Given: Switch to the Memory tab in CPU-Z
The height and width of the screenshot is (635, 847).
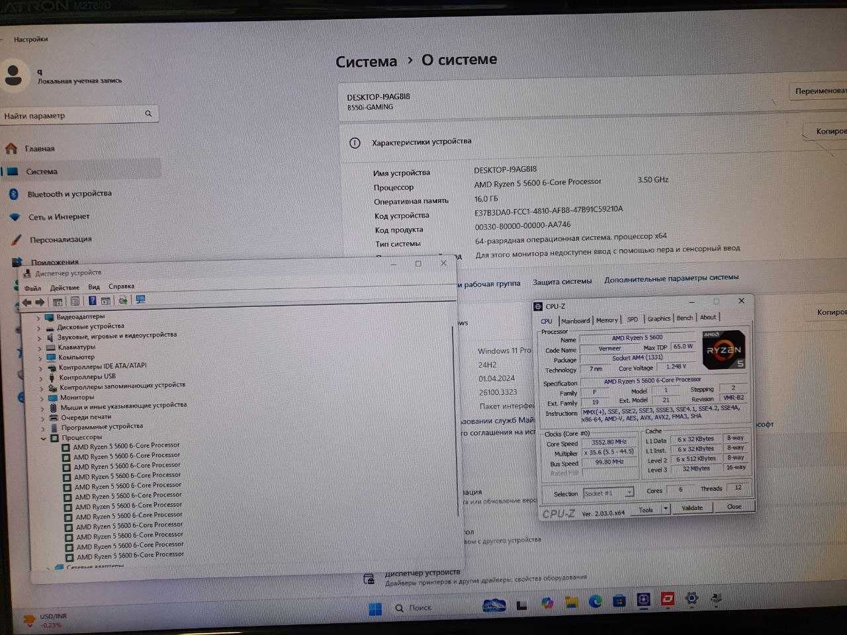Looking at the screenshot, I should click(606, 320).
